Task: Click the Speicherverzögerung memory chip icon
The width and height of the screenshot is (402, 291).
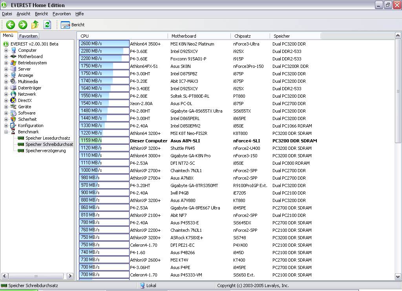Action: point(21,151)
